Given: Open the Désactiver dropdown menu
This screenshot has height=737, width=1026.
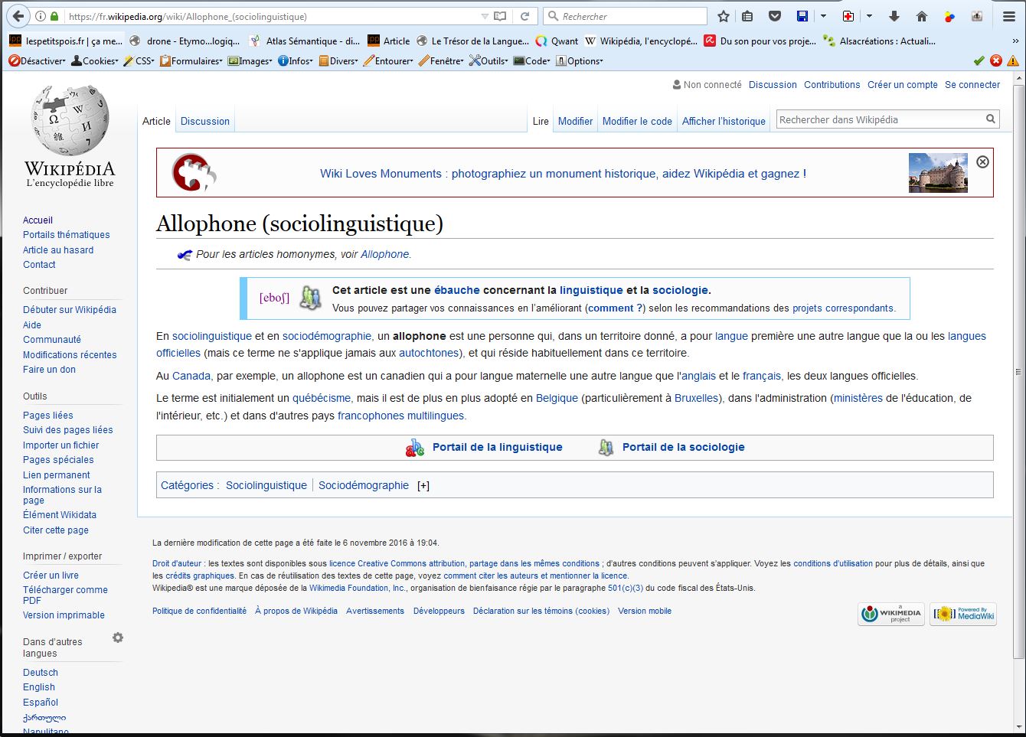Looking at the screenshot, I should pyautogui.click(x=38, y=60).
